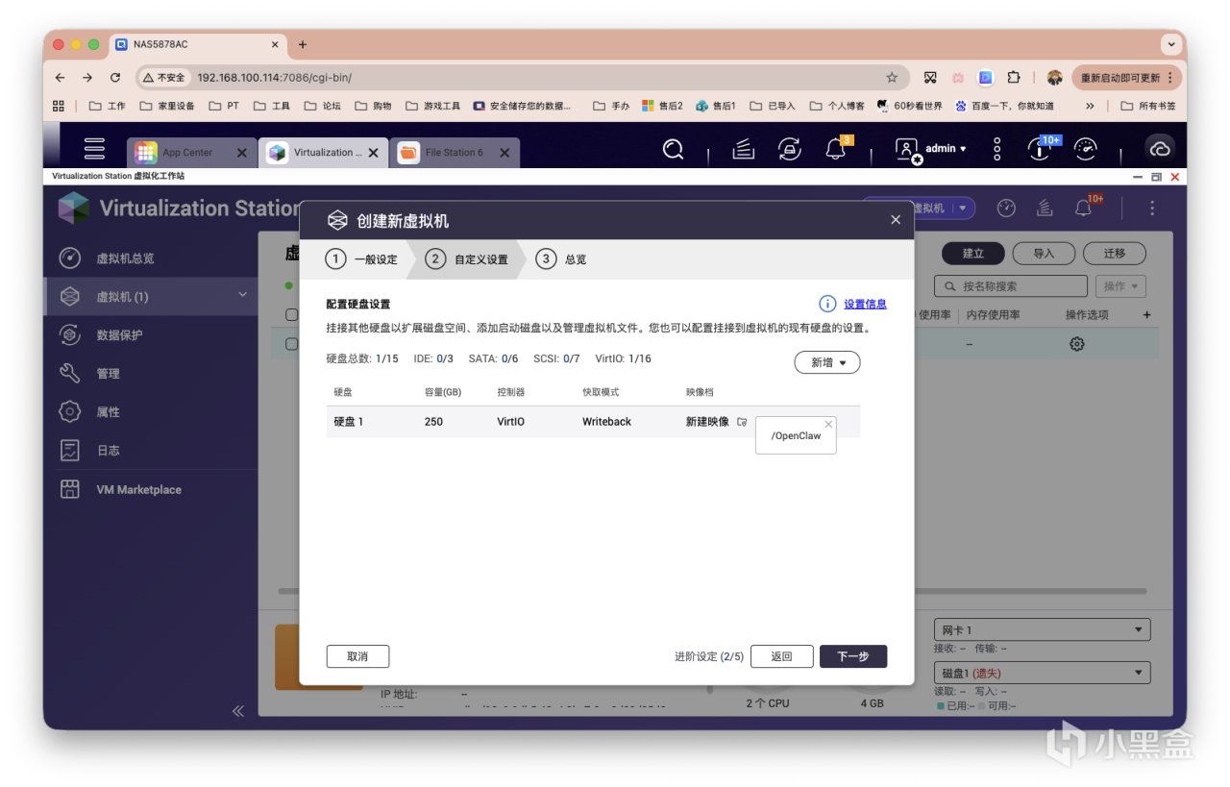The height and width of the screenshot is (787, 1230).
Task: Open background tasks icon in QTS bar
Action: [743, 149]
